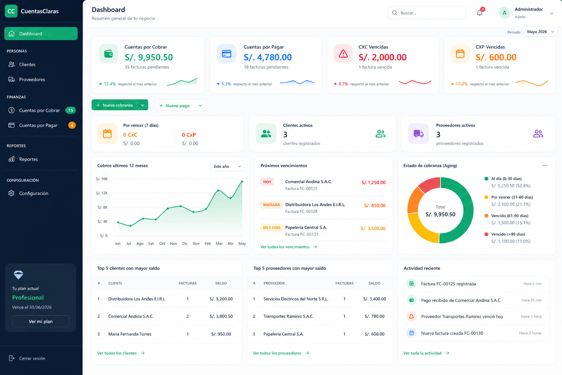Click the Nuevo pago button

(175, 105)
